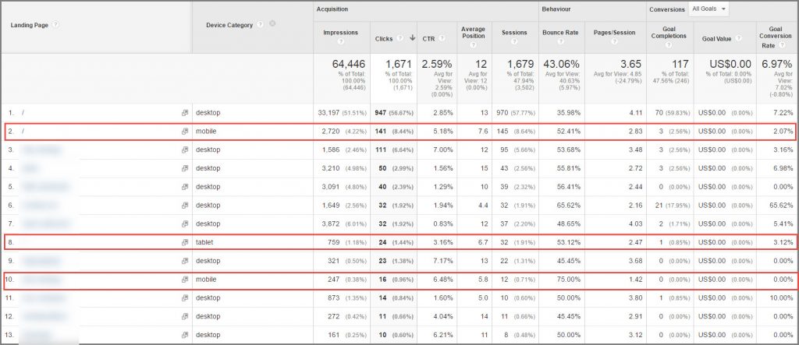Screen dimensions: 799x345
Task: Click the Device Category help icon
Action: [x=259, y=24]
